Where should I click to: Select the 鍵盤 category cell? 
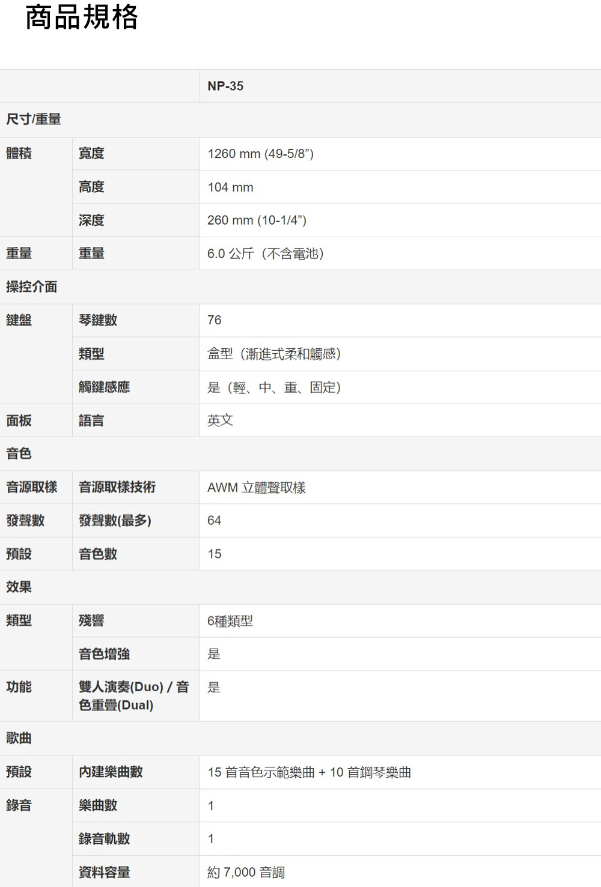[x=36, y=354]
